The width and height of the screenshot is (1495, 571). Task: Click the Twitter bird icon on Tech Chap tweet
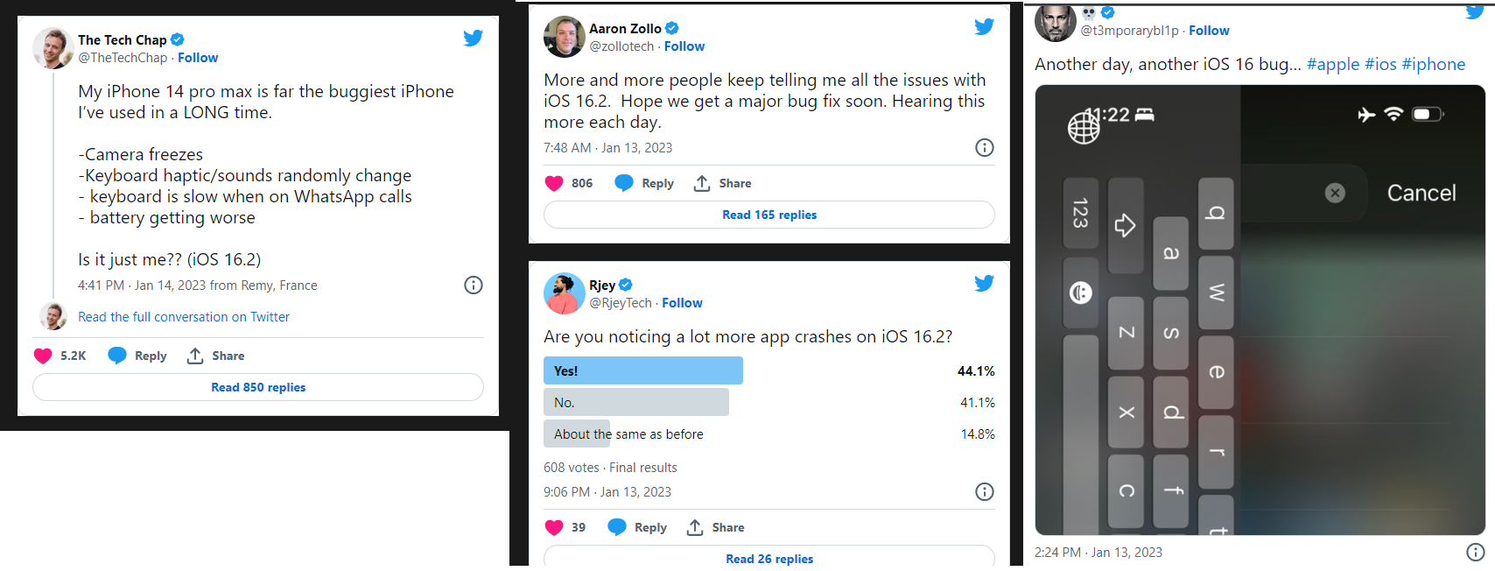point(473,38)
